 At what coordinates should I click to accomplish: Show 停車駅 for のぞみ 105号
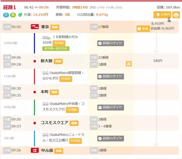coord(59,43)
